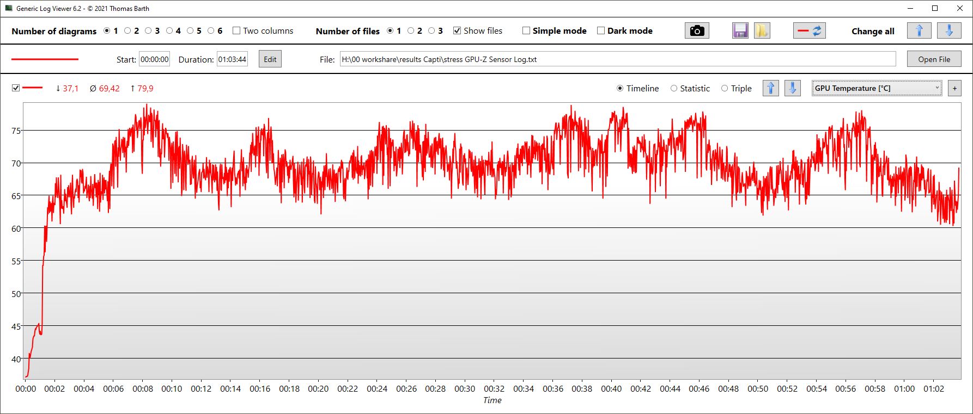The width and height of the screenshot is (973, 414).
Task: Toggle the Simple mode checkbox
Action: tap(526, 31)
